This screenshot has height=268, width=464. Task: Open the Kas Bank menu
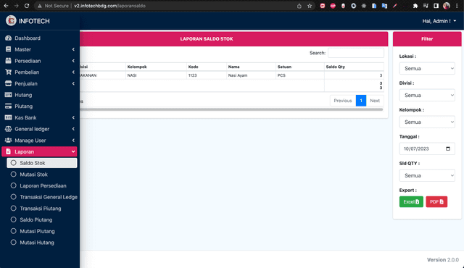click(39, 117)
